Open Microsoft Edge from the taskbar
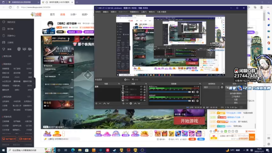272x153 pixels. coord(73,150)
